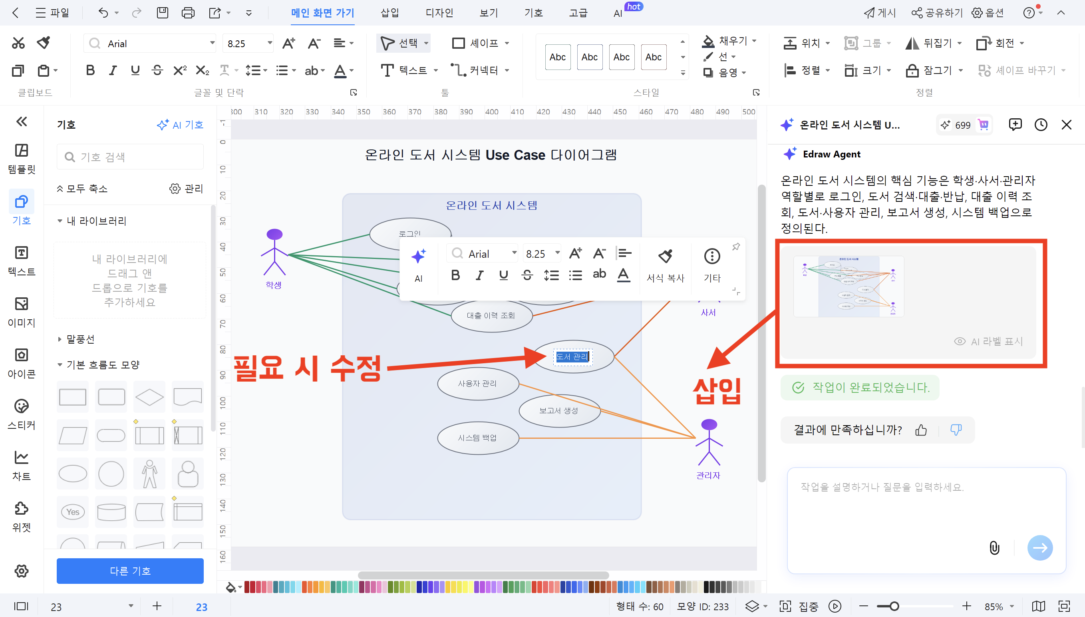1085x617 pixels.
Task: Click the paperclip attachment icon in Edraw Agent chat
Action: point(994,547)
